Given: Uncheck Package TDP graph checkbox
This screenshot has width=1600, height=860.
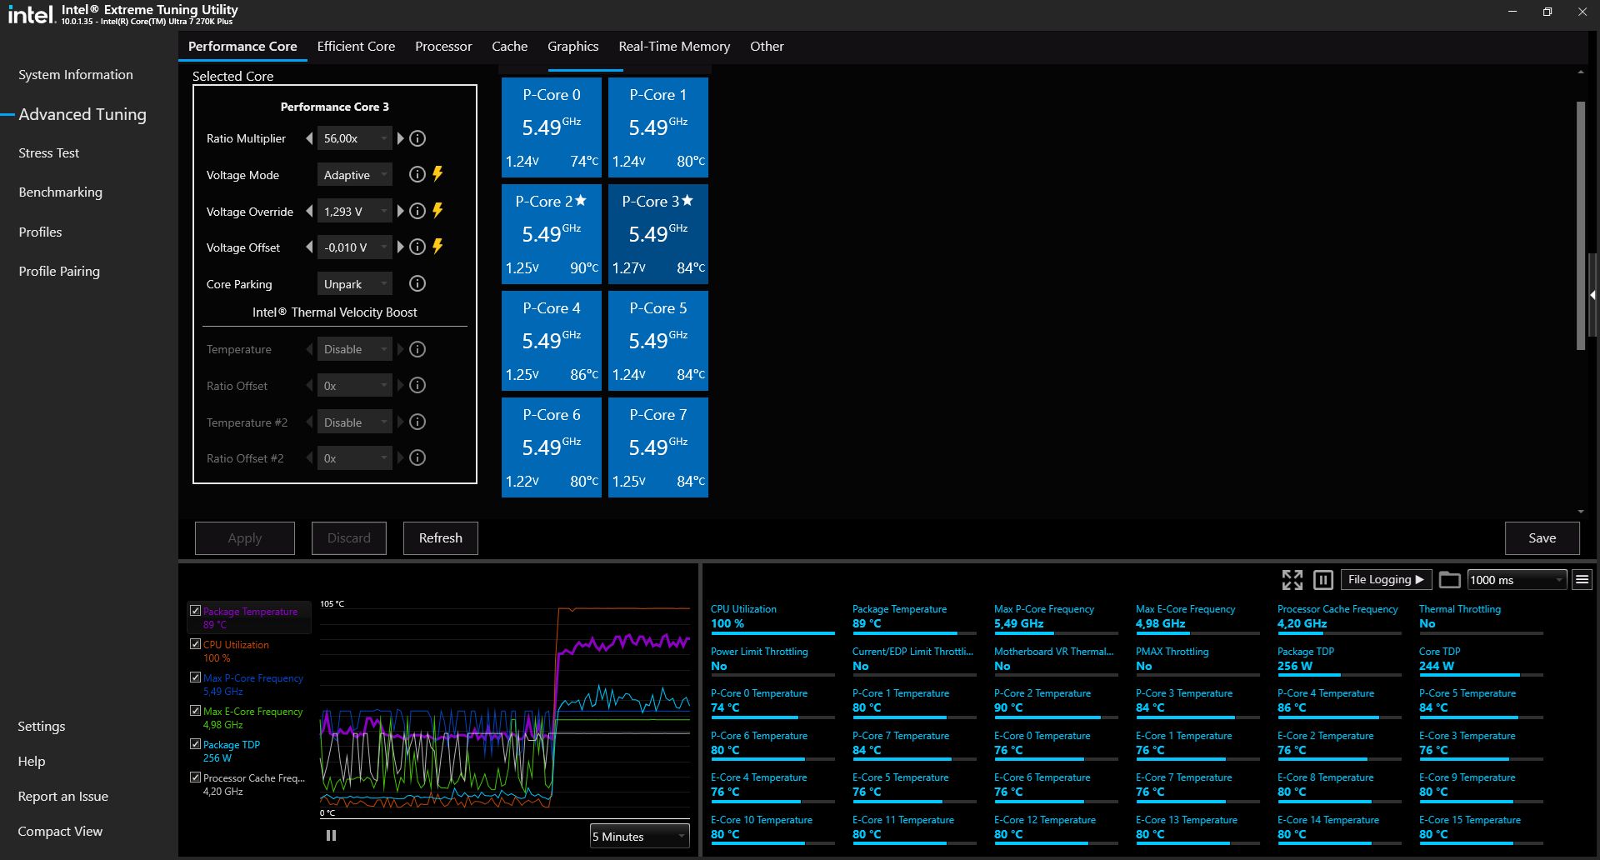Looking at the screenshot, I should pyautogui.click(x=195, y=744).
